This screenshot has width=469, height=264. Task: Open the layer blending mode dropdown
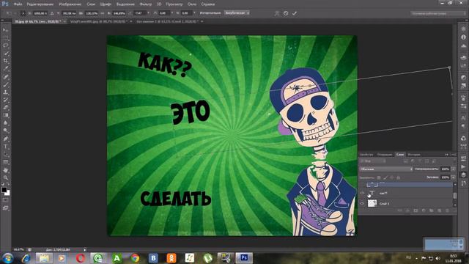(x=386, y=169)
